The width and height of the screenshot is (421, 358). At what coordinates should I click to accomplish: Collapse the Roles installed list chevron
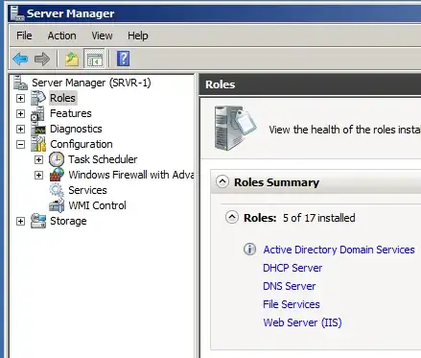tap(232, 218)
